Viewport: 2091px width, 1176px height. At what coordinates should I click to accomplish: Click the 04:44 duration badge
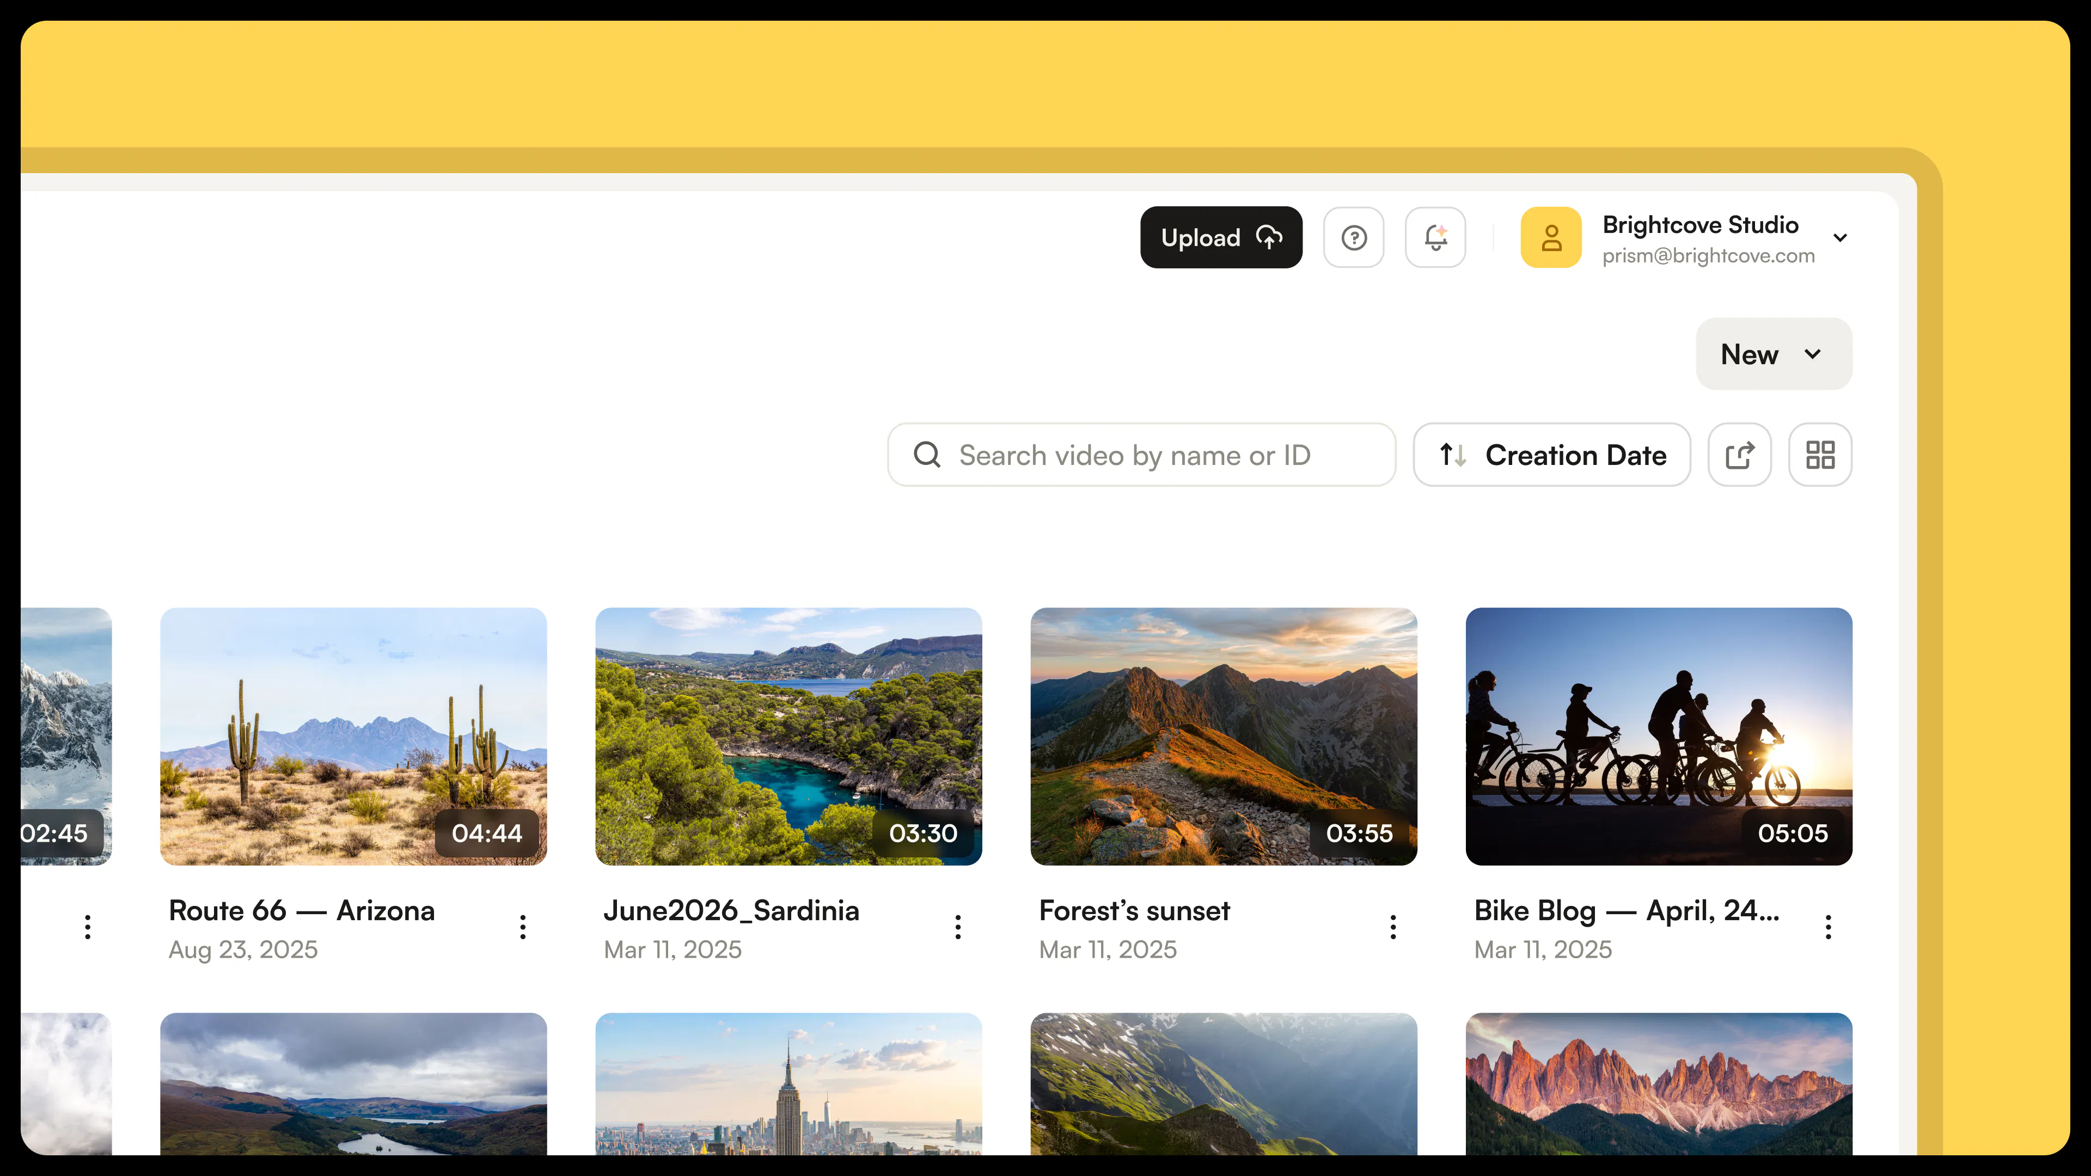(487, 832)
